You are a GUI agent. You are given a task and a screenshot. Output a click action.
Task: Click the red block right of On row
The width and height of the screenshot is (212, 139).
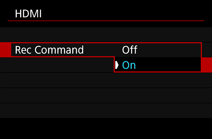coord(206,65)
